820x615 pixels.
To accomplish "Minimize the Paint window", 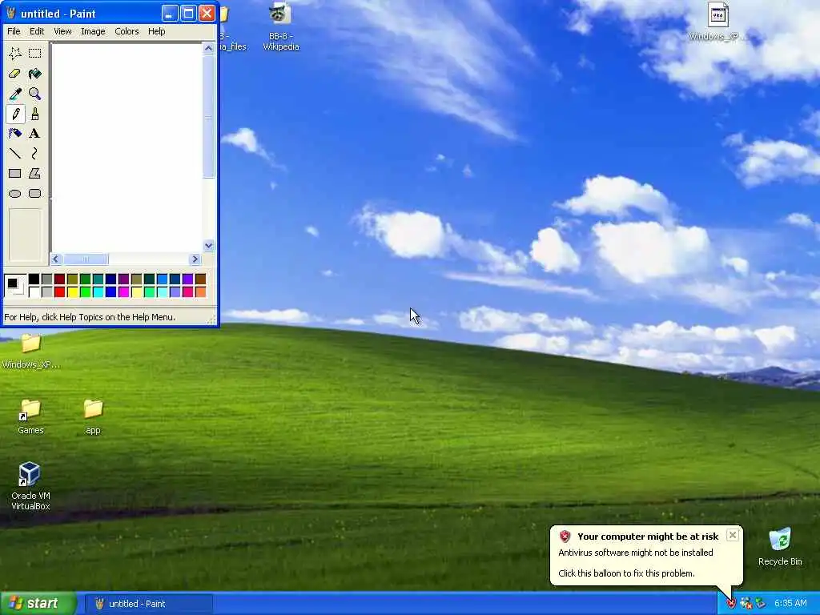I will click(170, 14).
